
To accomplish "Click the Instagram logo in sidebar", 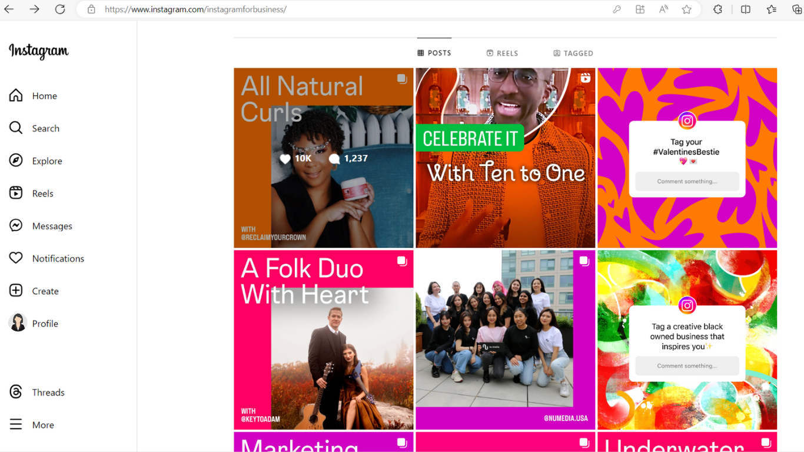I will [39, 51].
